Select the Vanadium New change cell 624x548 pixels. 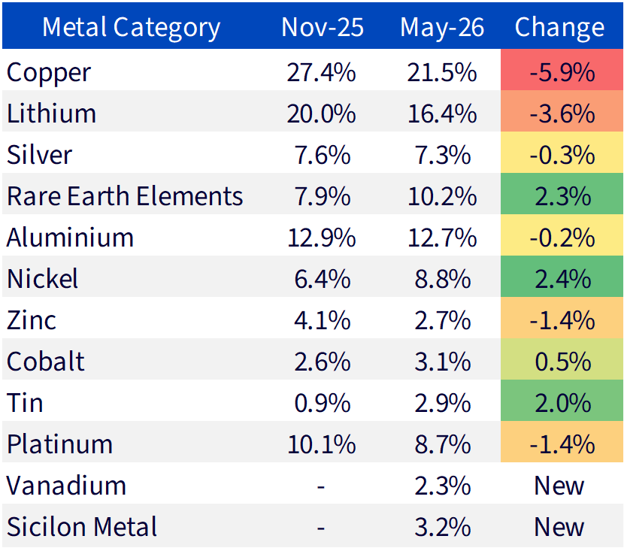point(559,486)
